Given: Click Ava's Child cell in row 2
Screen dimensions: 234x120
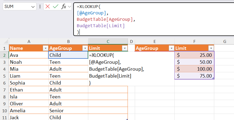Looking at the screenshot, I should (68, 55).
